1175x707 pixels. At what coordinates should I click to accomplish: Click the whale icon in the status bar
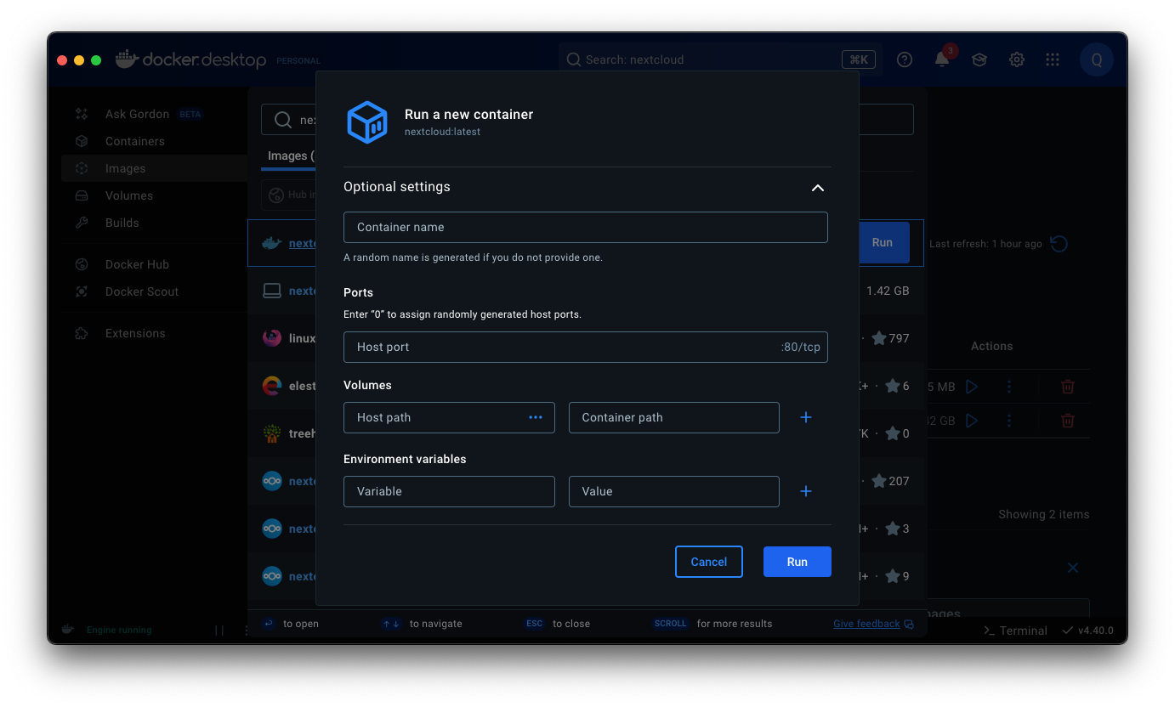tap(67, 630)
